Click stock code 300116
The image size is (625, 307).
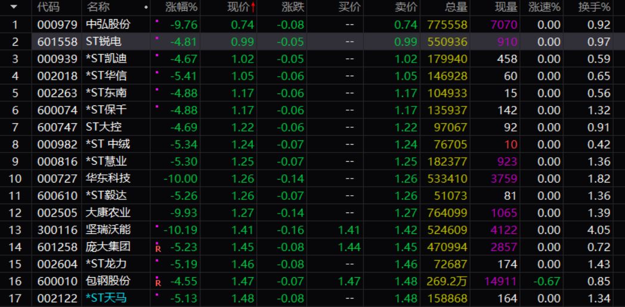[57, 230]
